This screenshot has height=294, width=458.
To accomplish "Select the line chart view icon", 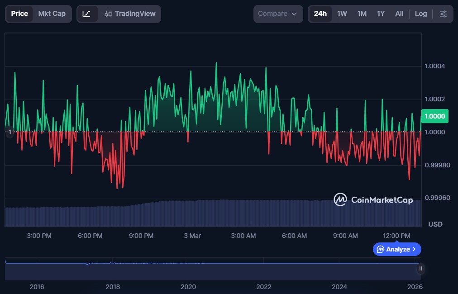I will [x=87, y=14].
